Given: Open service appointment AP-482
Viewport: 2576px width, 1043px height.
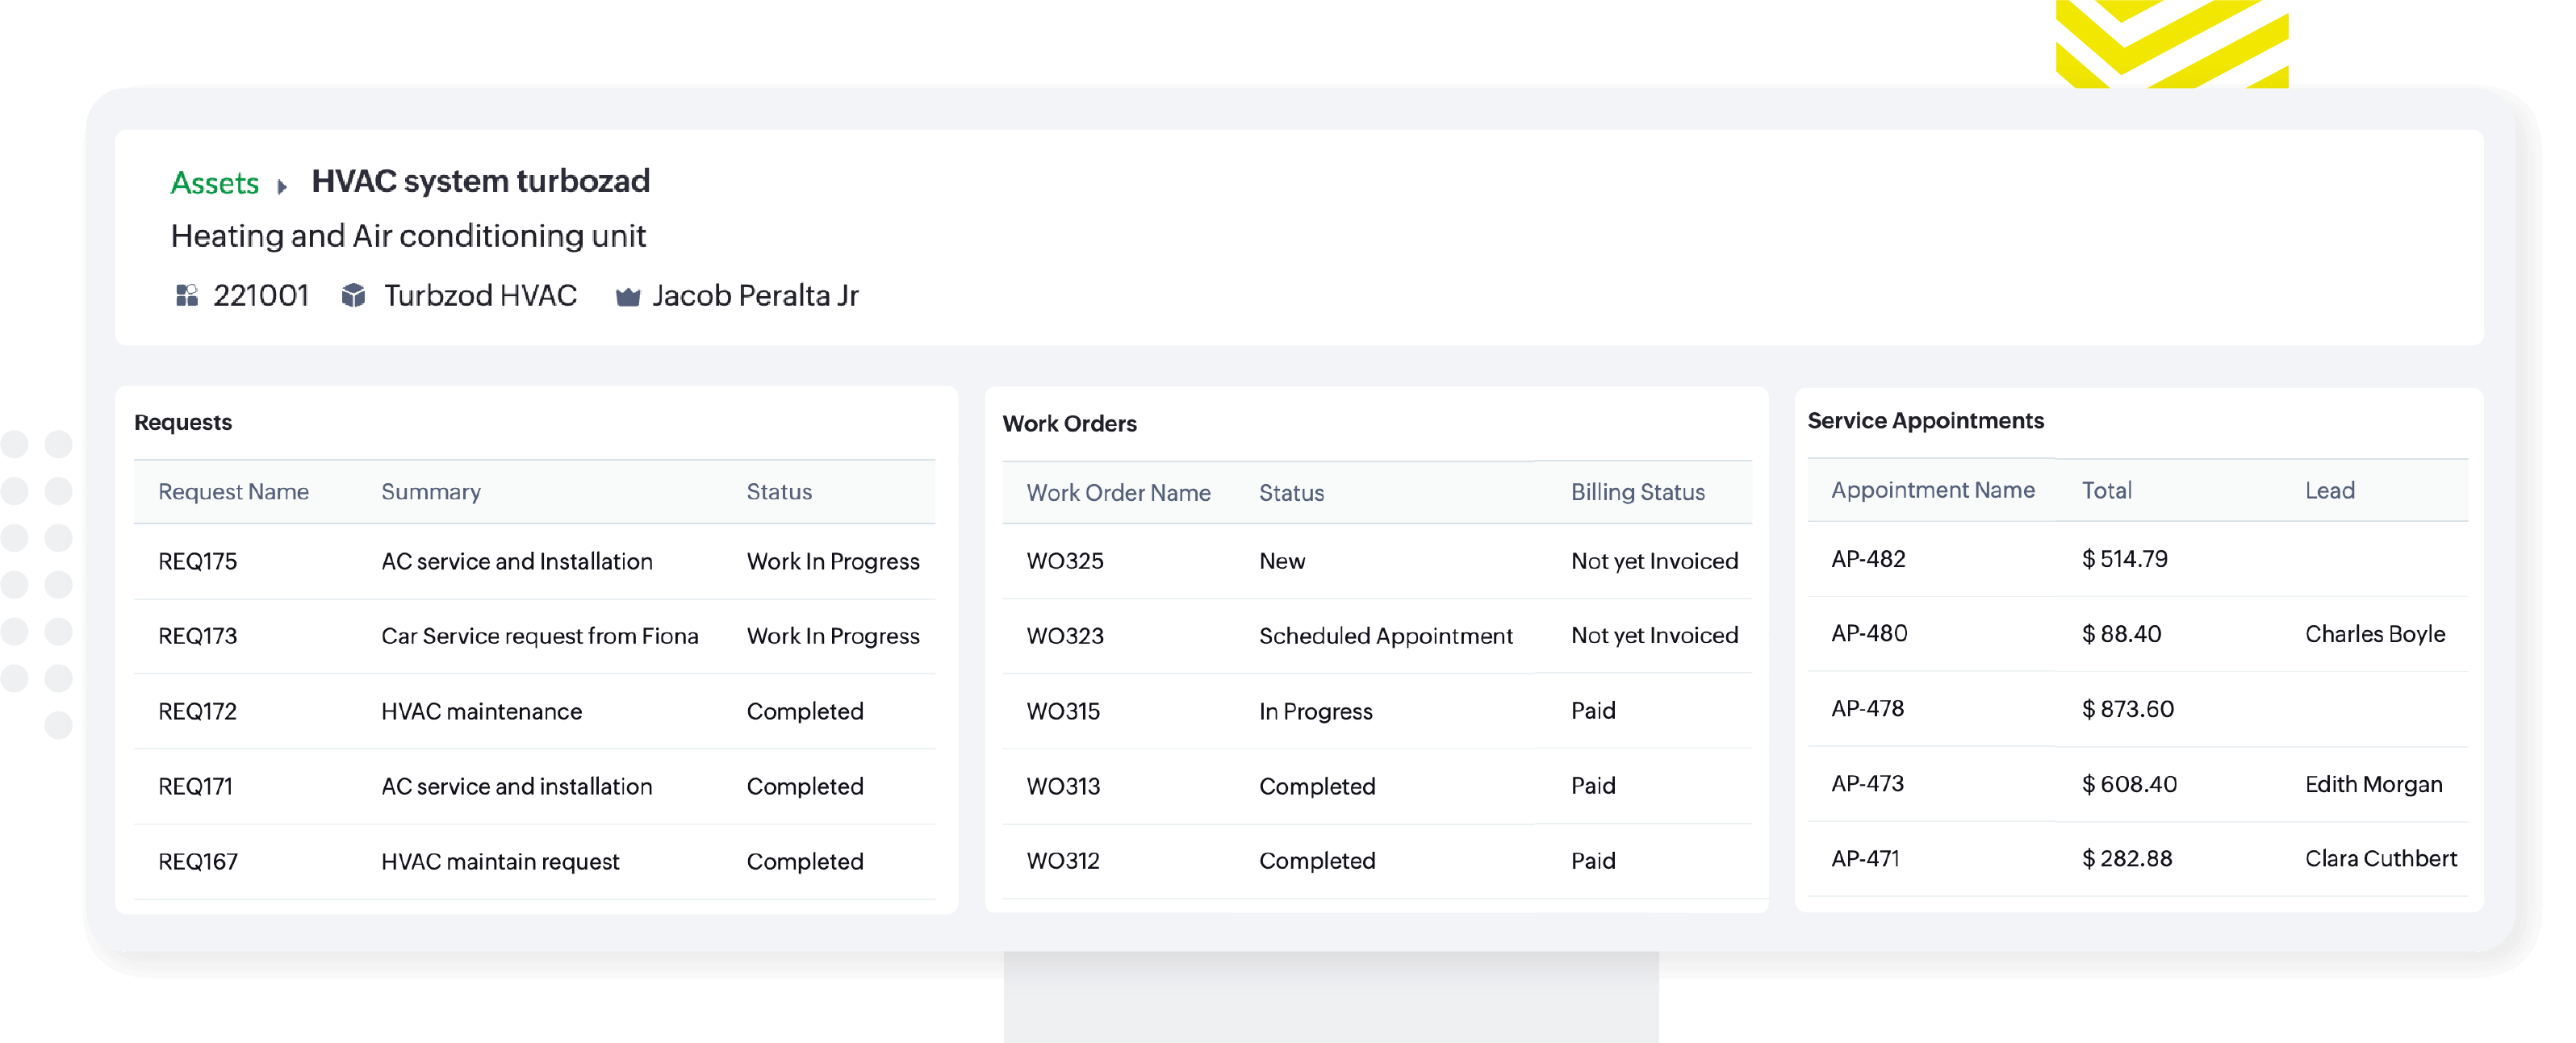Looking at the screenshot, I should [x=1868, y=558].
